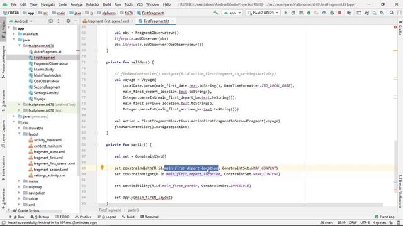Collapse the fr.alphorm.fr678 package arrow
This screenshot has width=403, height=226.
coord(20,46)
